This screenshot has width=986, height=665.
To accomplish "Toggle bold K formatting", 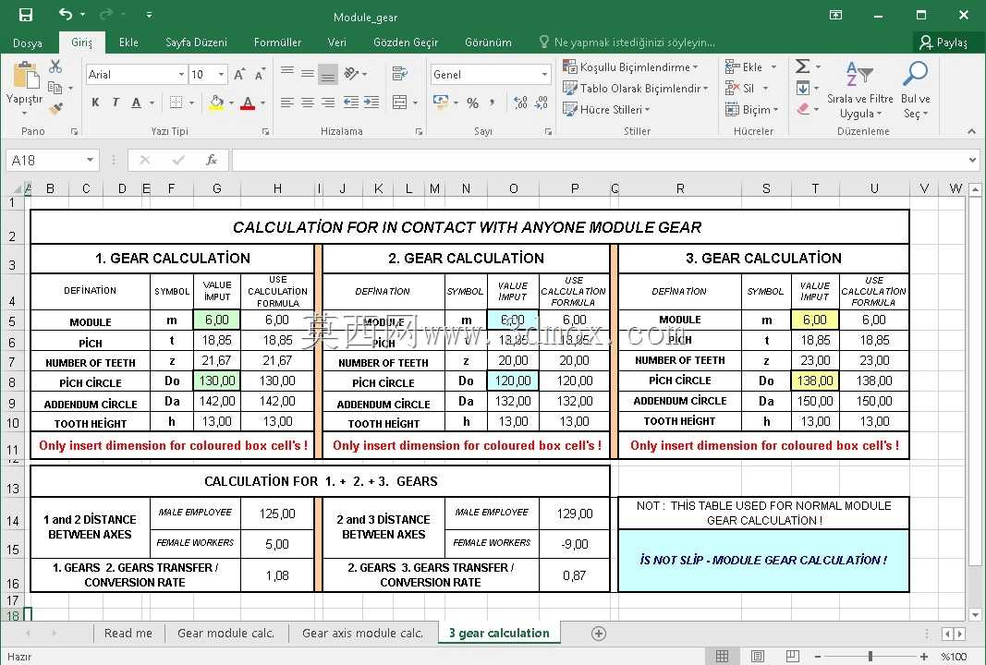I will click(95, 102).
